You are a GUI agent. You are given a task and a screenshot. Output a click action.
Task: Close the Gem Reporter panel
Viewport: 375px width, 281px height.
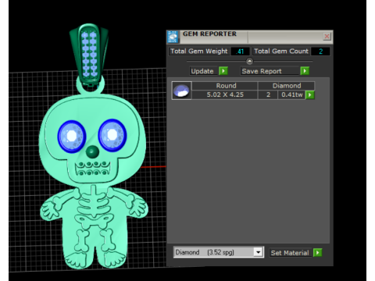(327, 36)
